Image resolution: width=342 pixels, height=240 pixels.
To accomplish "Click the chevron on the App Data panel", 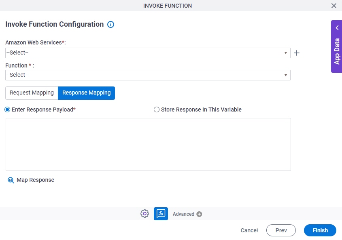I will tap(337, 27).
